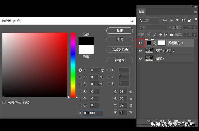Open 颜色库 color libraries button
The image size is (199, 131).
(120, 60)
